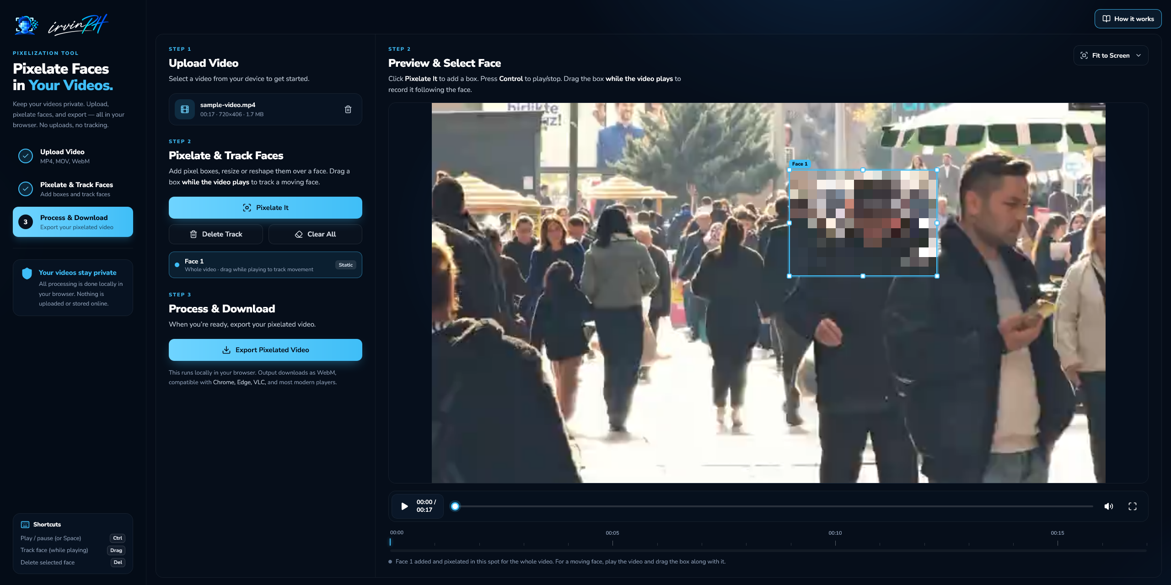This screenshot has width=1171, height=585.
Task: Click the checkmark icon next to Pixelate & Track Faces step
Action: pyautogui.click(x=26, y=189)
